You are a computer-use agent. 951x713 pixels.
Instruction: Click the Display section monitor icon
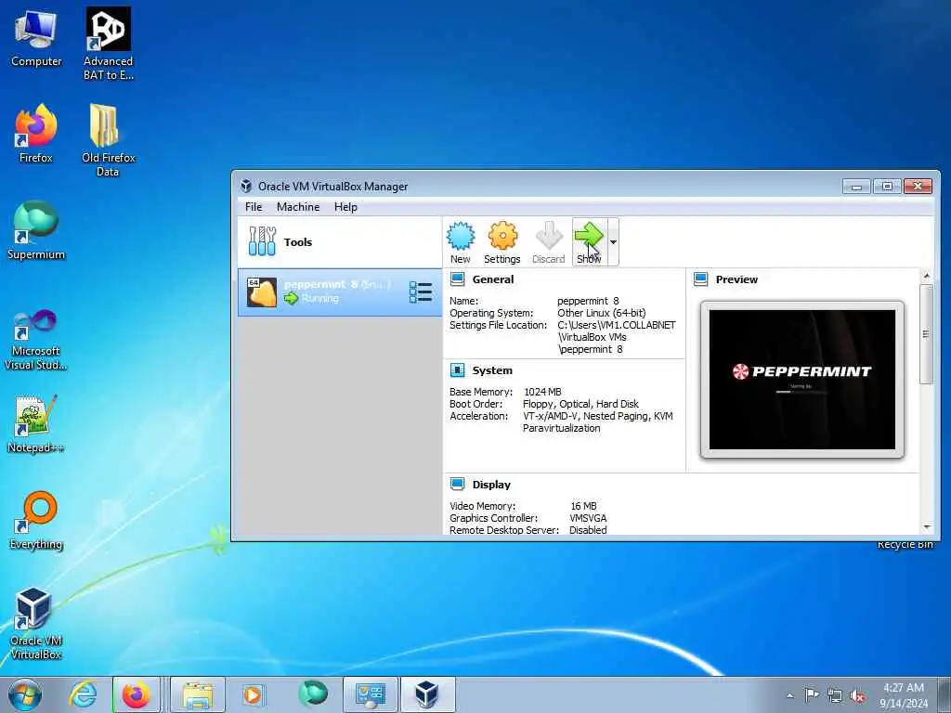tap(457, 484)
